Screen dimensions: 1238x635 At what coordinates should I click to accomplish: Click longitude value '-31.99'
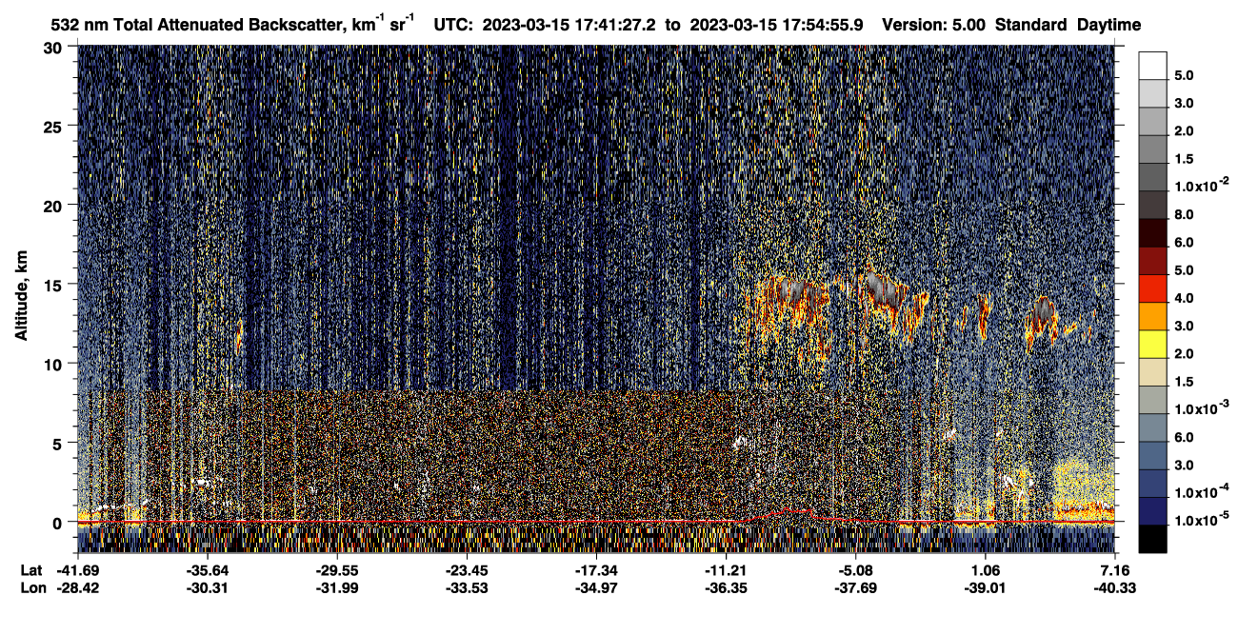point(337,587)
